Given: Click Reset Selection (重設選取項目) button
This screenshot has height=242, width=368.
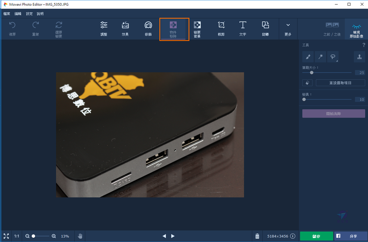Looking at the screenshot, I should pos(340,82).
